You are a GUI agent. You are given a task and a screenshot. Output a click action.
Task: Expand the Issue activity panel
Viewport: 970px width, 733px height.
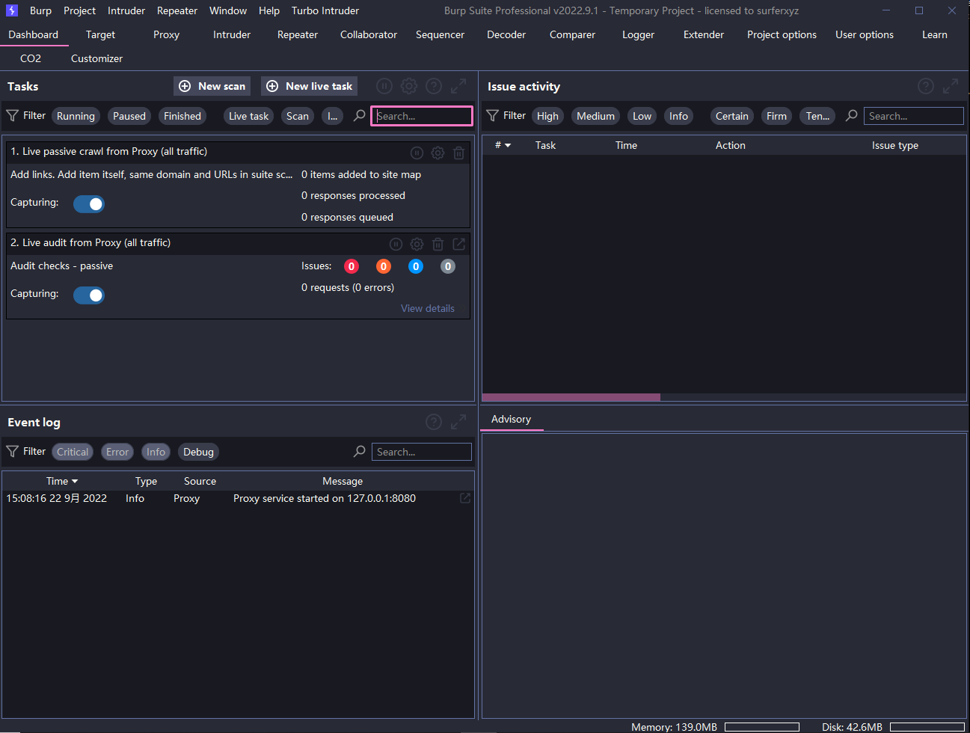tap(951, 86)
